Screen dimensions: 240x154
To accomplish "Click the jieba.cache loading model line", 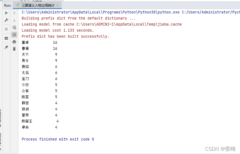I will click(x=102, y=24).
